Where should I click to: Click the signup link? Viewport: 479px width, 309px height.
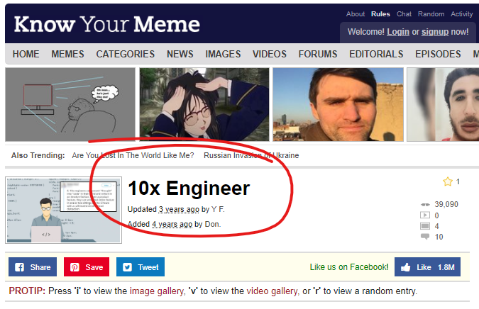point(435,32)
